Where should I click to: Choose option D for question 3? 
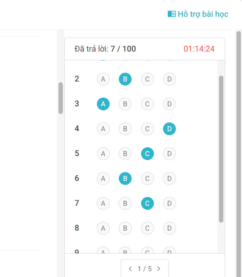(x=169, y=104)
